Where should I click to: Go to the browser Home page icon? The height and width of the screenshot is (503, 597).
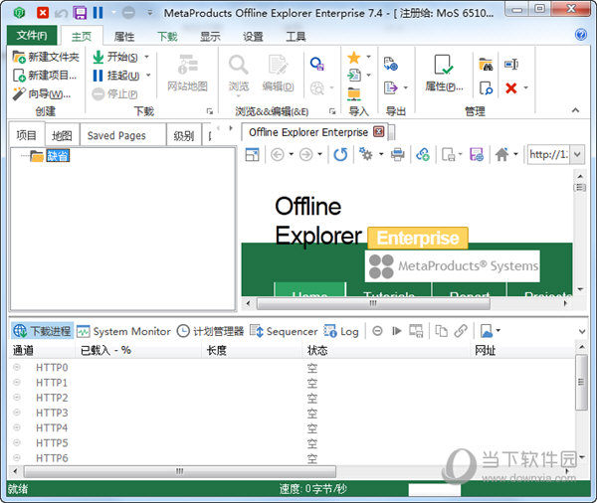501,154
